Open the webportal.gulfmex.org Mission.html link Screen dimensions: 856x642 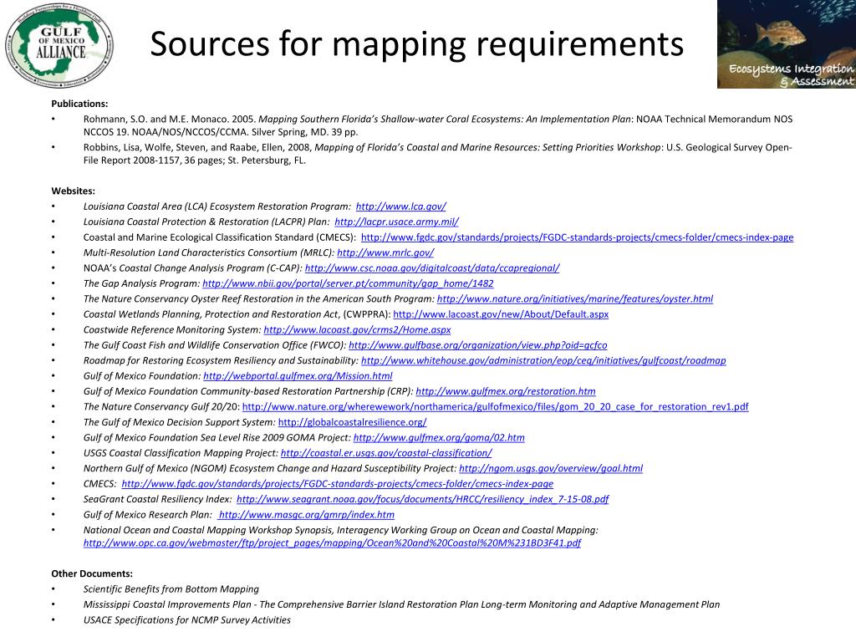pyautogui.click(x=298, y=375)
